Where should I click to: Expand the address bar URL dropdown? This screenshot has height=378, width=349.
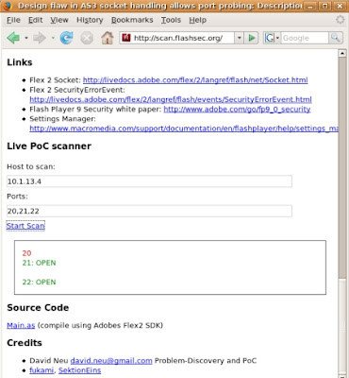pyautogui.click(x=240, y=38)
